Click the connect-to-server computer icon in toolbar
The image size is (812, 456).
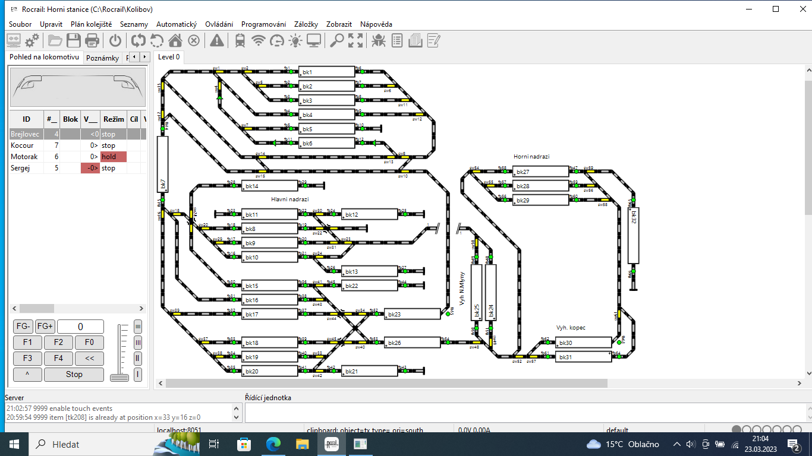click(14, 40)
